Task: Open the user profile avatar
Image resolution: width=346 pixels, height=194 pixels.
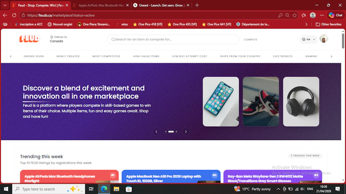Action: coord(324,39)
